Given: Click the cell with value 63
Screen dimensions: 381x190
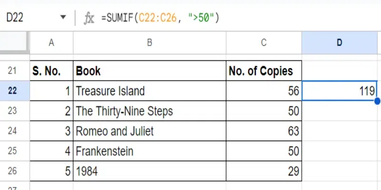Looking at the screenshot, I should pyautogui.click(x=263, y=131).
